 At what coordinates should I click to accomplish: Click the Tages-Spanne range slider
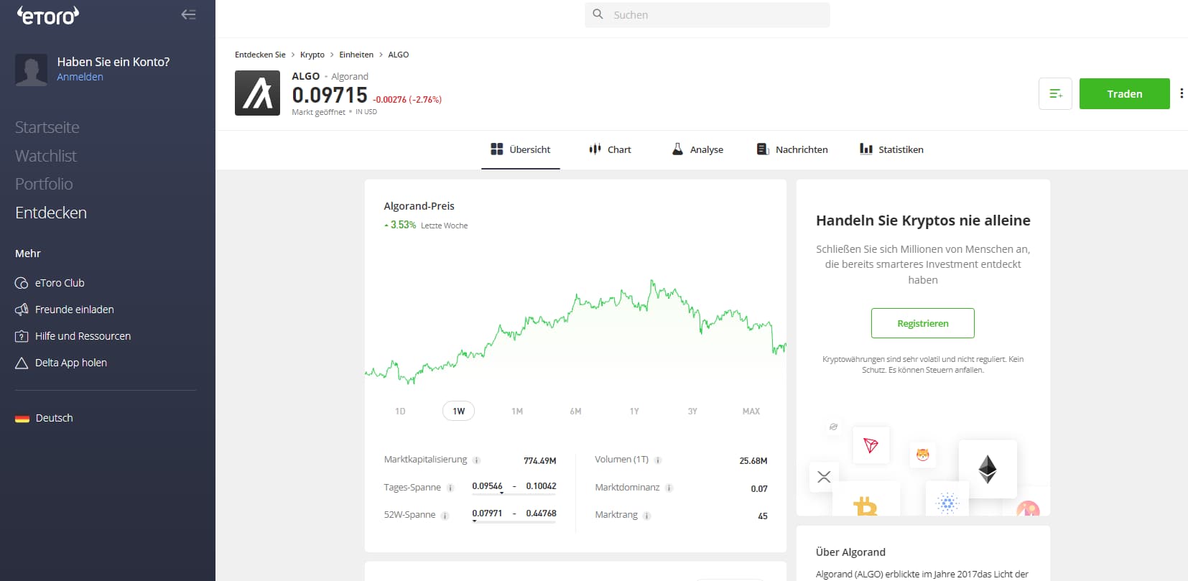click(x=514, y=493)
